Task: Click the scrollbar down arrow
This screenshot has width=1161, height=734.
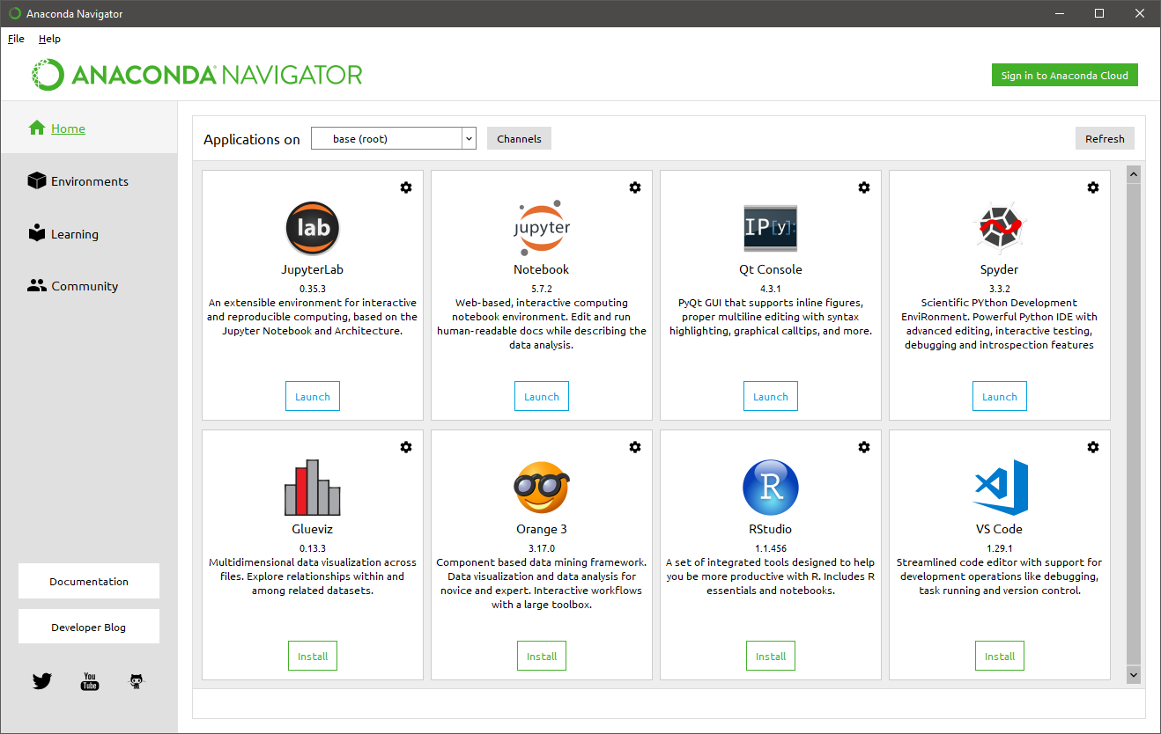Action: (1133, 674)
